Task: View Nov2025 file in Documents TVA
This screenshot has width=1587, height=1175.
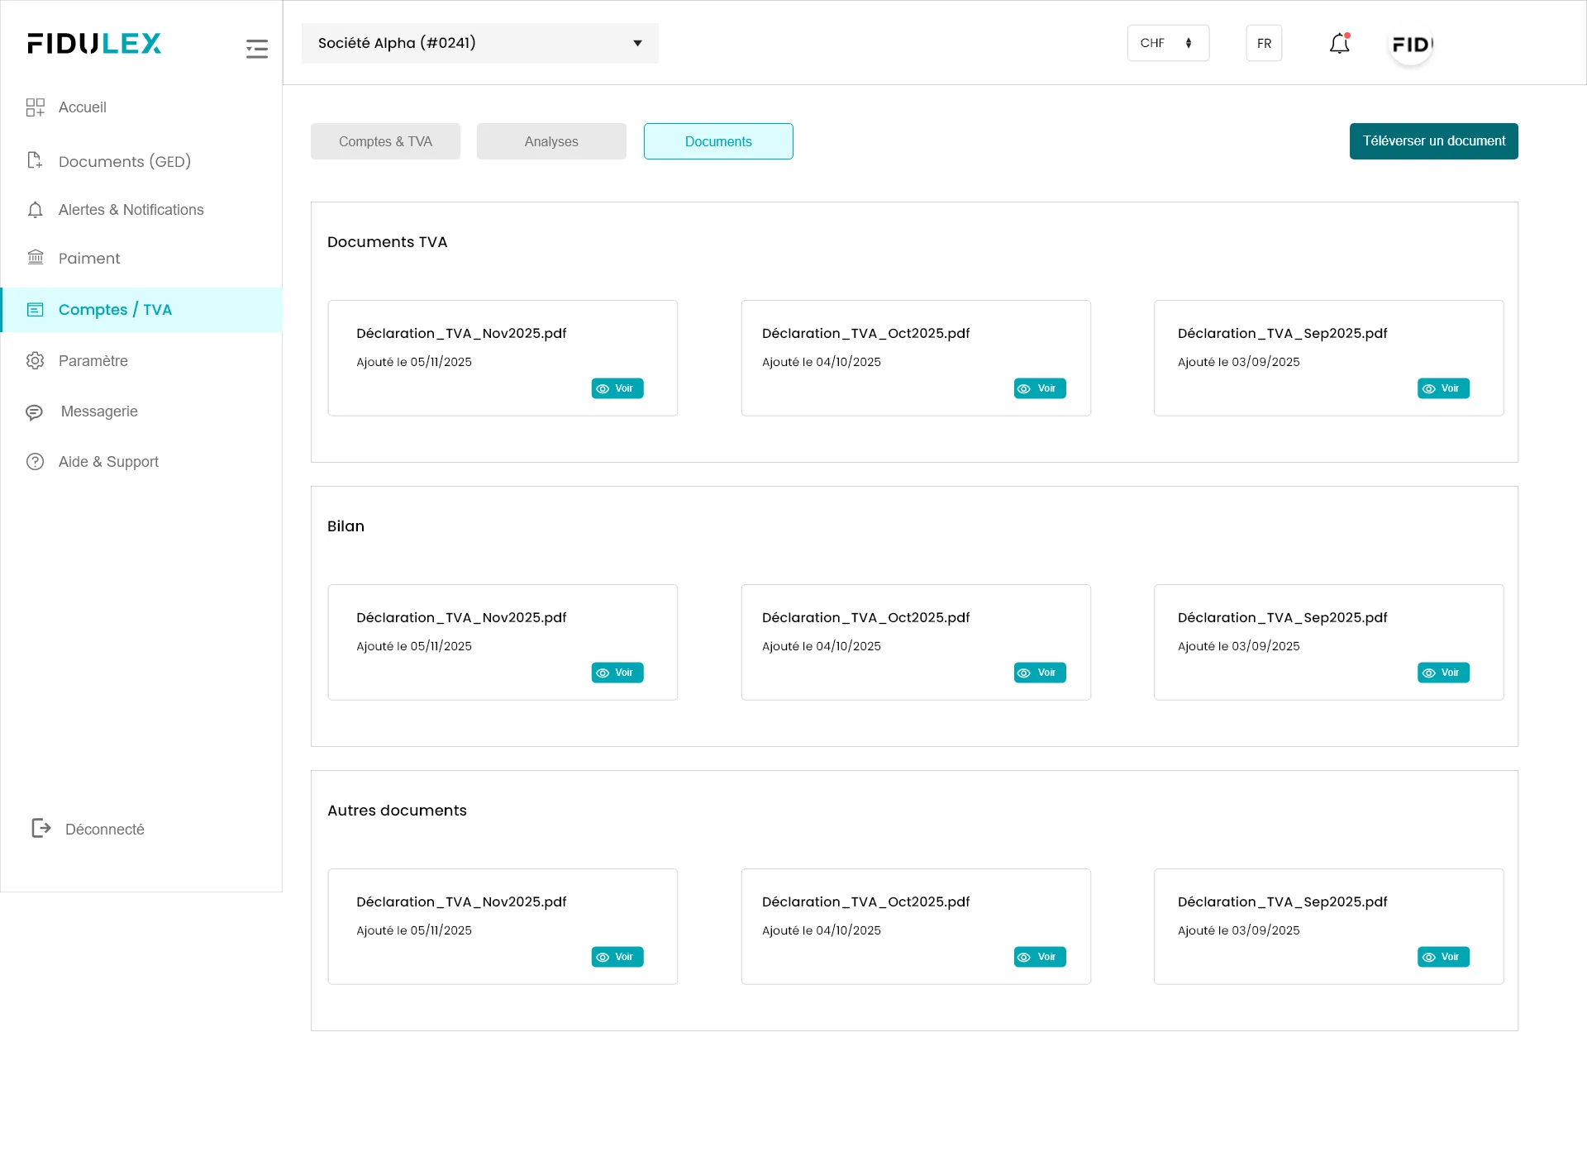Action: click(617, 388)
